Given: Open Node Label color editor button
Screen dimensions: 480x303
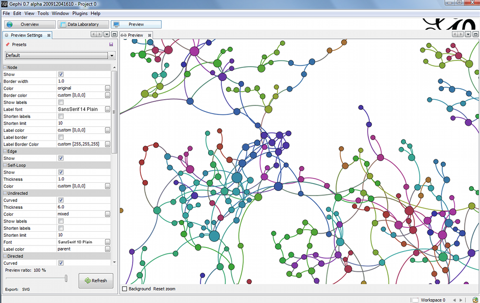Looking at the screenshot, I should pos(108,130).
